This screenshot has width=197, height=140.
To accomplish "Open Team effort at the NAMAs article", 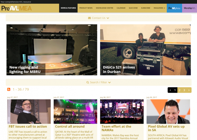I will (116, 128).
